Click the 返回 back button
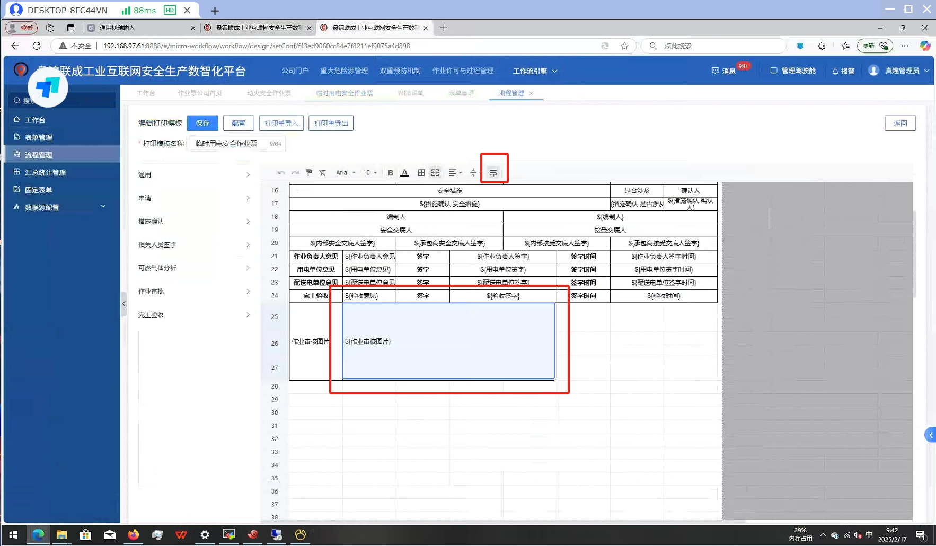The width and height of the screenshot is (936, 546). 900,123
